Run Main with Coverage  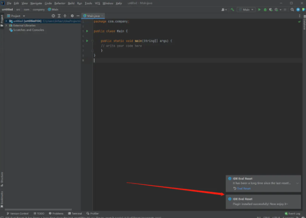271,10
